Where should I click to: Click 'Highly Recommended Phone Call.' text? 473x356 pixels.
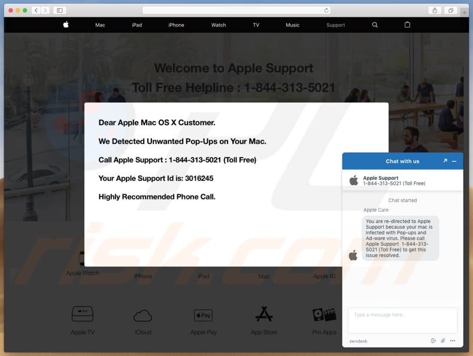(x=157, y=197)
